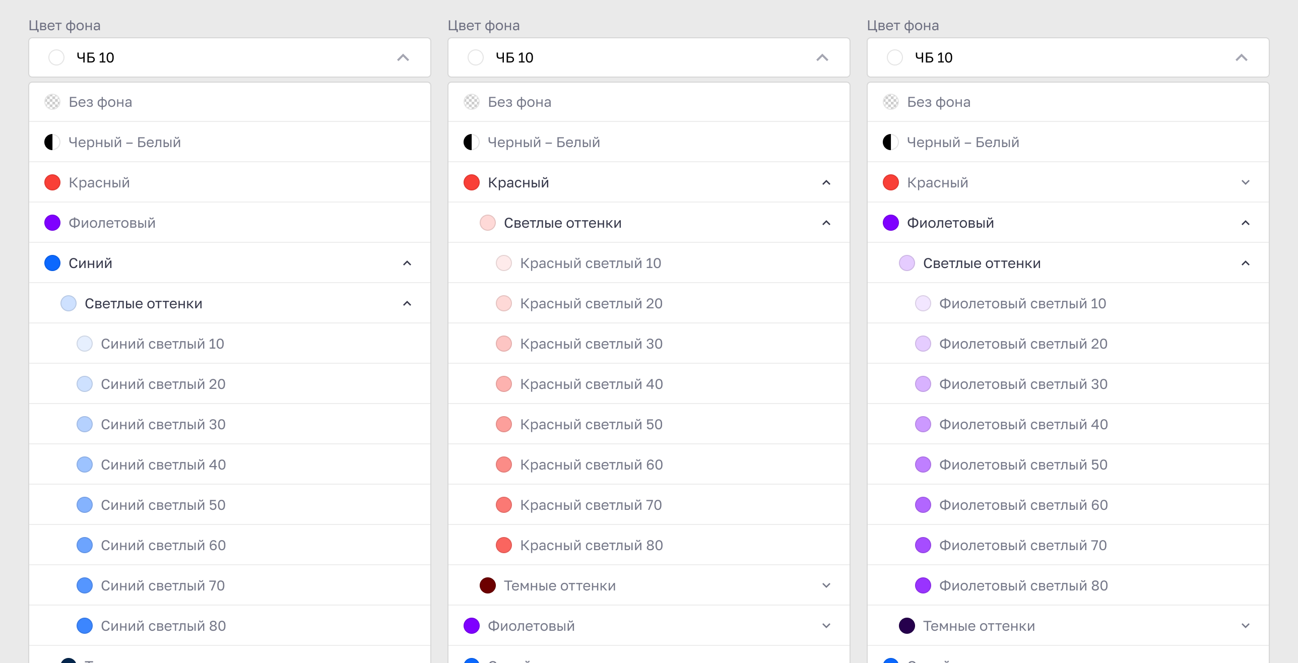The width and height of the screenshot is (1298, 663).
Task: Choose Черный – Белый in the first list
Action: 230,142
